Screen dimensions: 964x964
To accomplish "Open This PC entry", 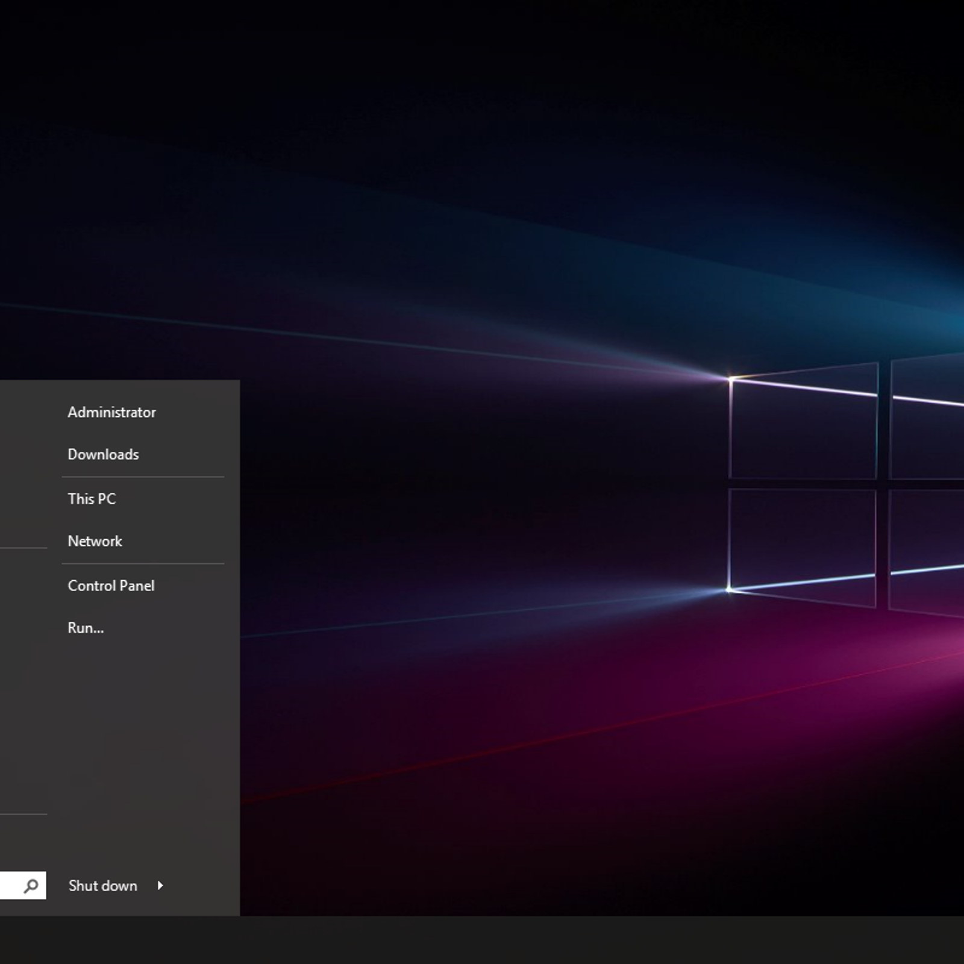I will [92, 499].
